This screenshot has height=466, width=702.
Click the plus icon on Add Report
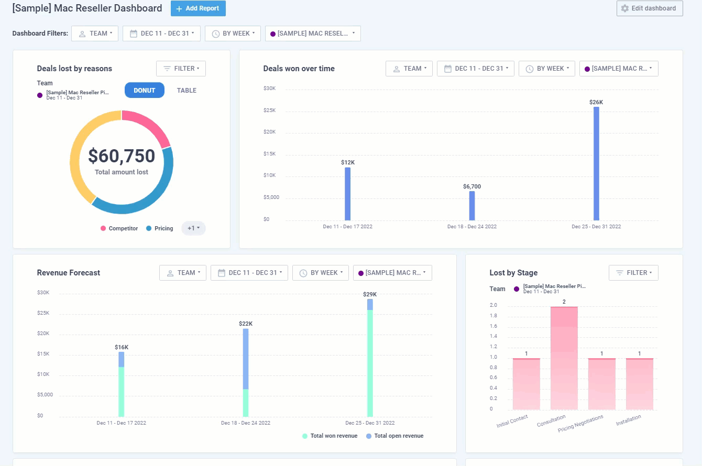click(x=179, y=8)
